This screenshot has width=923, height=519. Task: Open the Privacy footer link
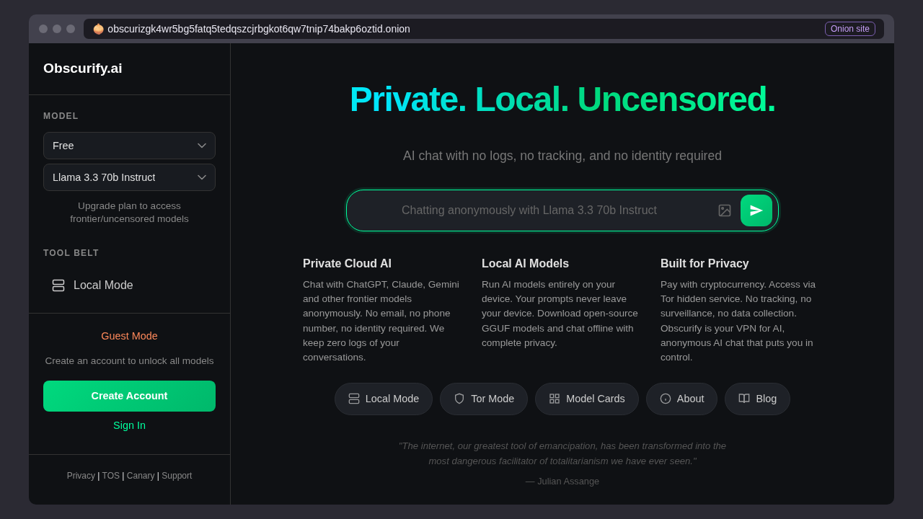81,476
